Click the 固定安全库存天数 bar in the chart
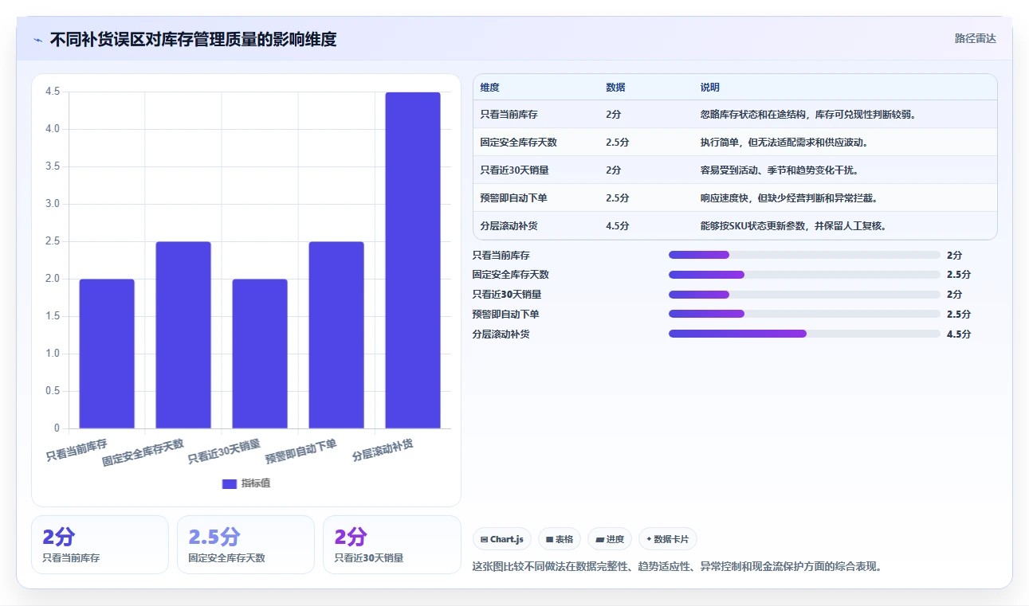Screen dimensions: 1029x606 click(x=183, y=335)
